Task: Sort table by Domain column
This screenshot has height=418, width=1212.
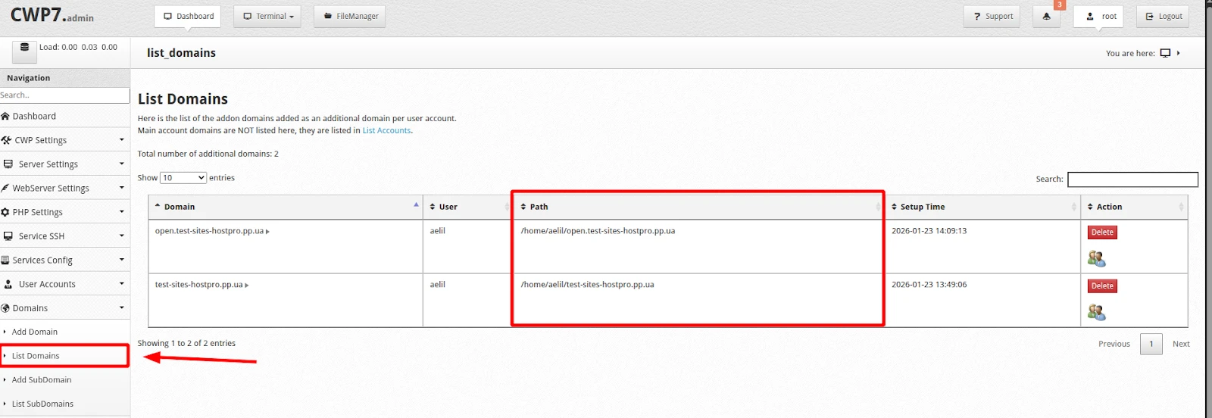Action: tap(180, 207)
